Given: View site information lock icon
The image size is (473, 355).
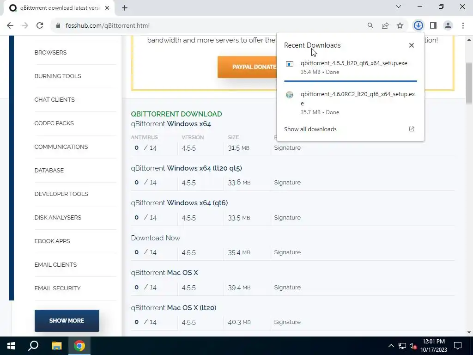Looking at the screenshot, I should point(58,26).
